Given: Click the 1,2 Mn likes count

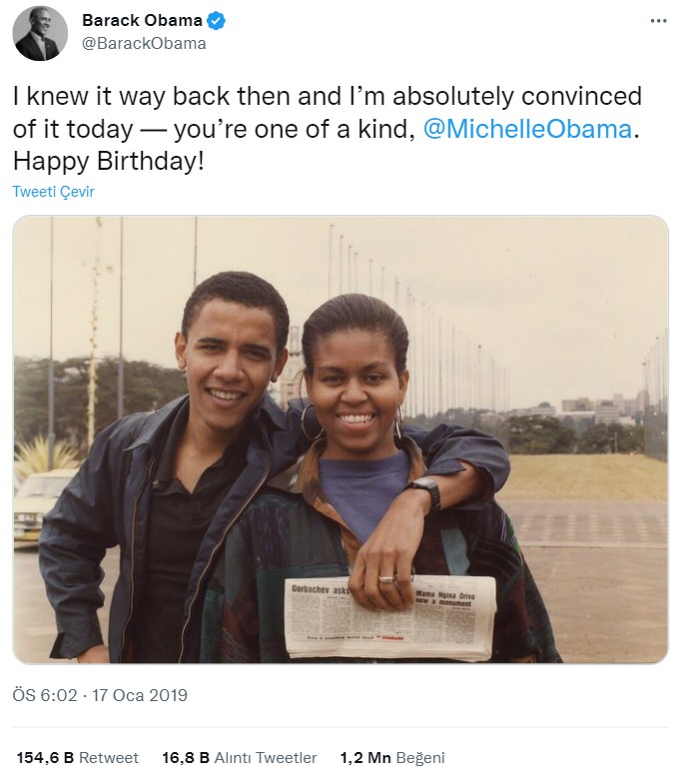Looking at the screenshot, I should click(x=364, y=758).
